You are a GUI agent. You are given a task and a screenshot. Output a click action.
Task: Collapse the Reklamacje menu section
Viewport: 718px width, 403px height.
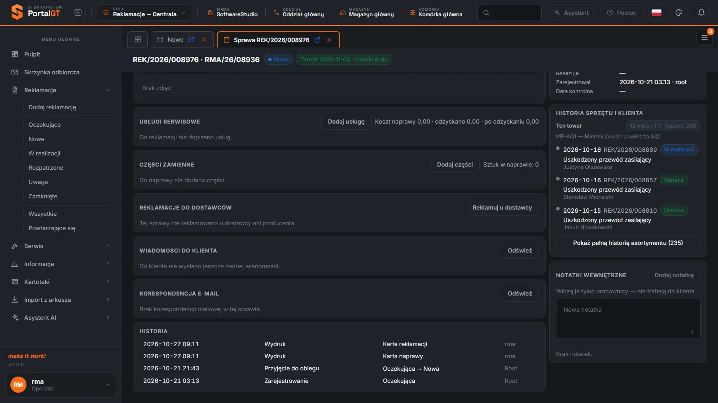(x=61, y=90)
